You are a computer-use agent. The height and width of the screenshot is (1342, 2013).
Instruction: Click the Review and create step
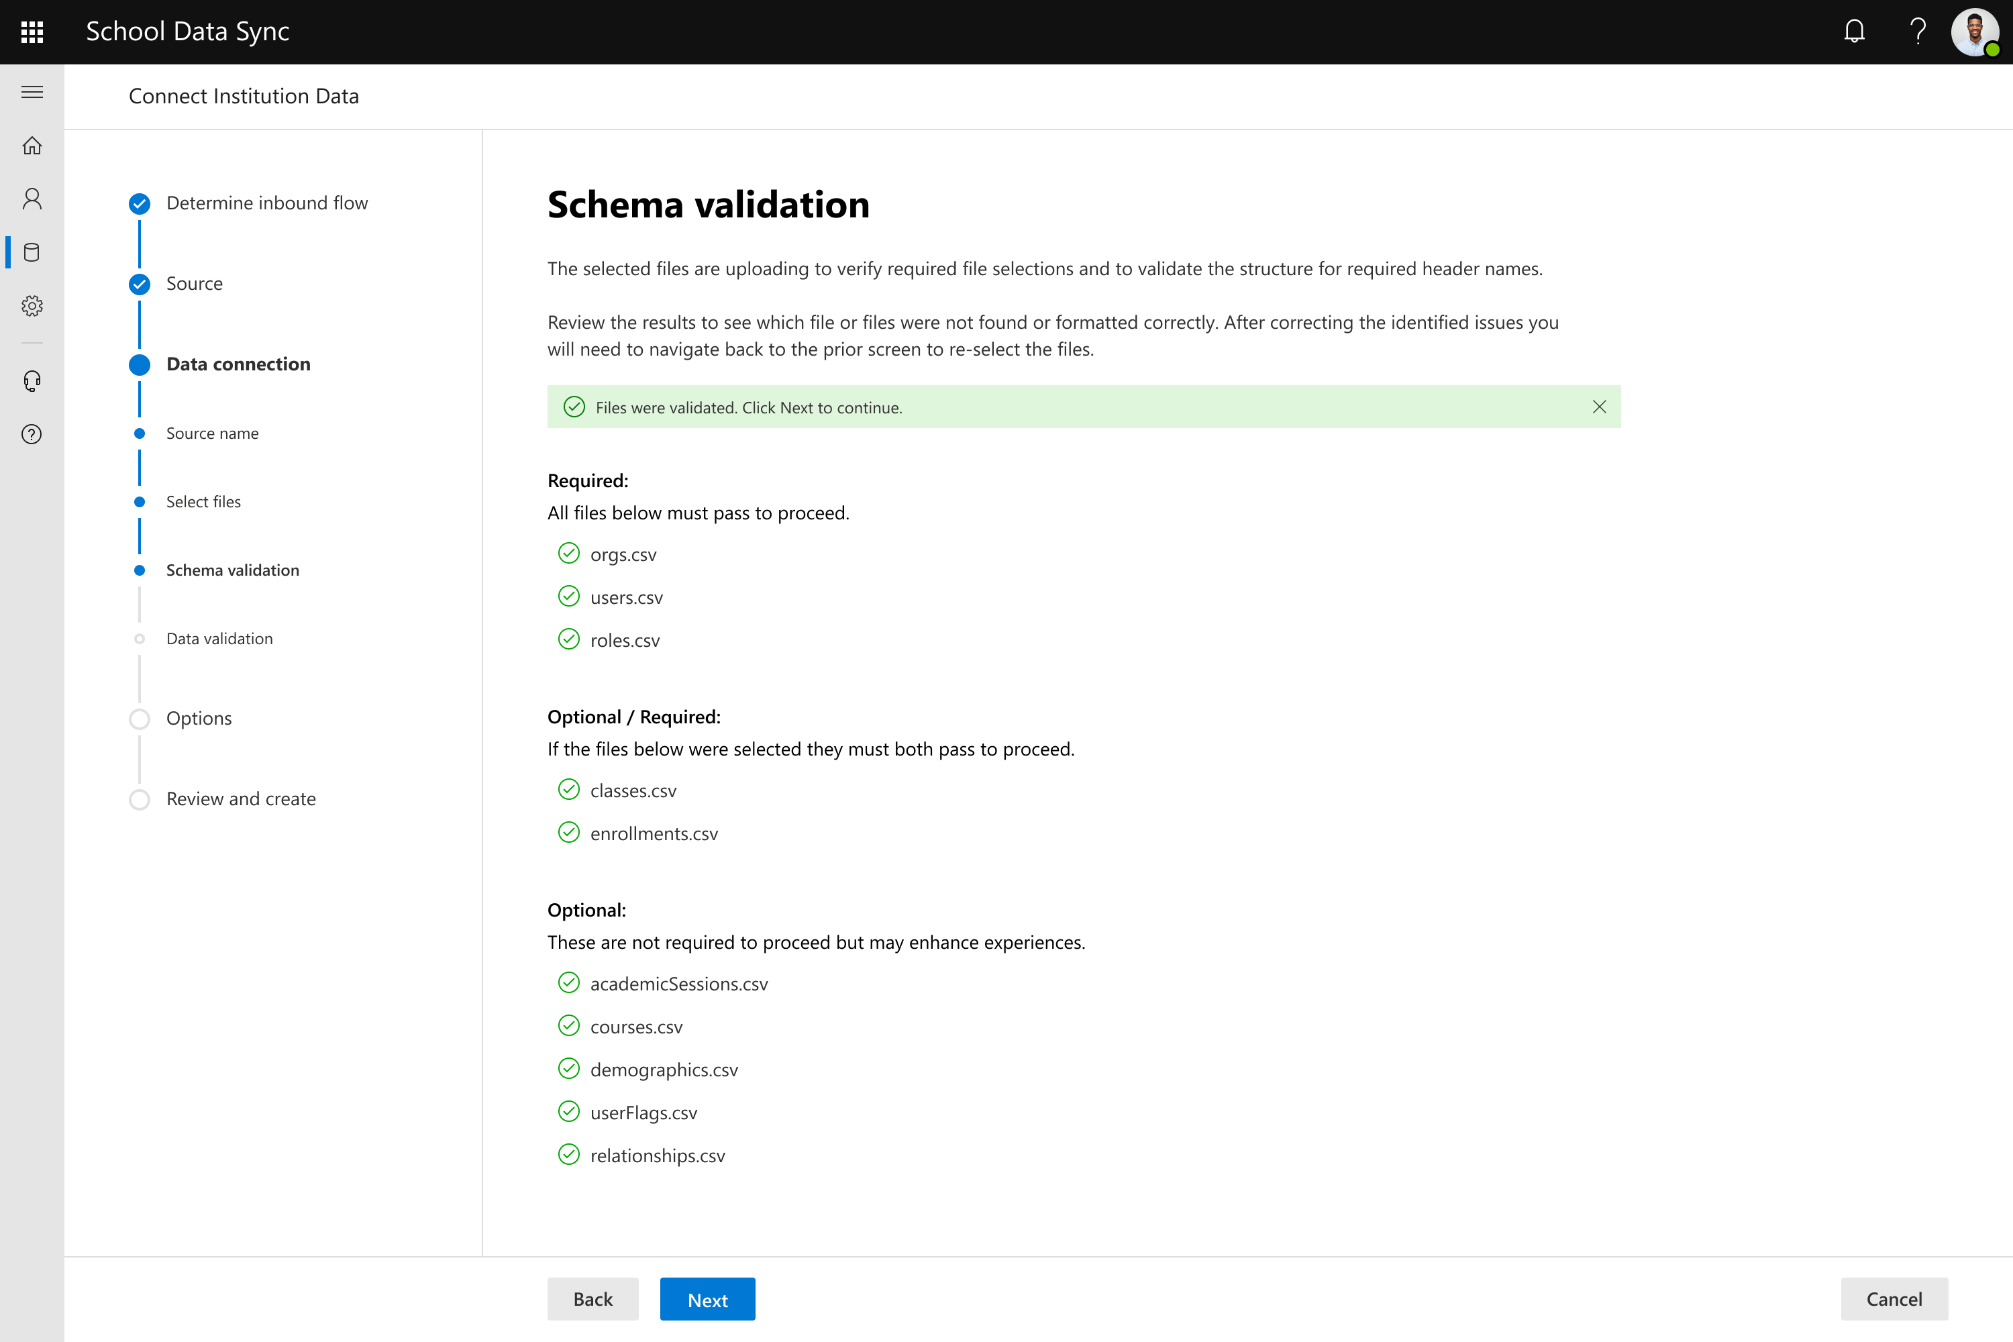tap(240, 798)
